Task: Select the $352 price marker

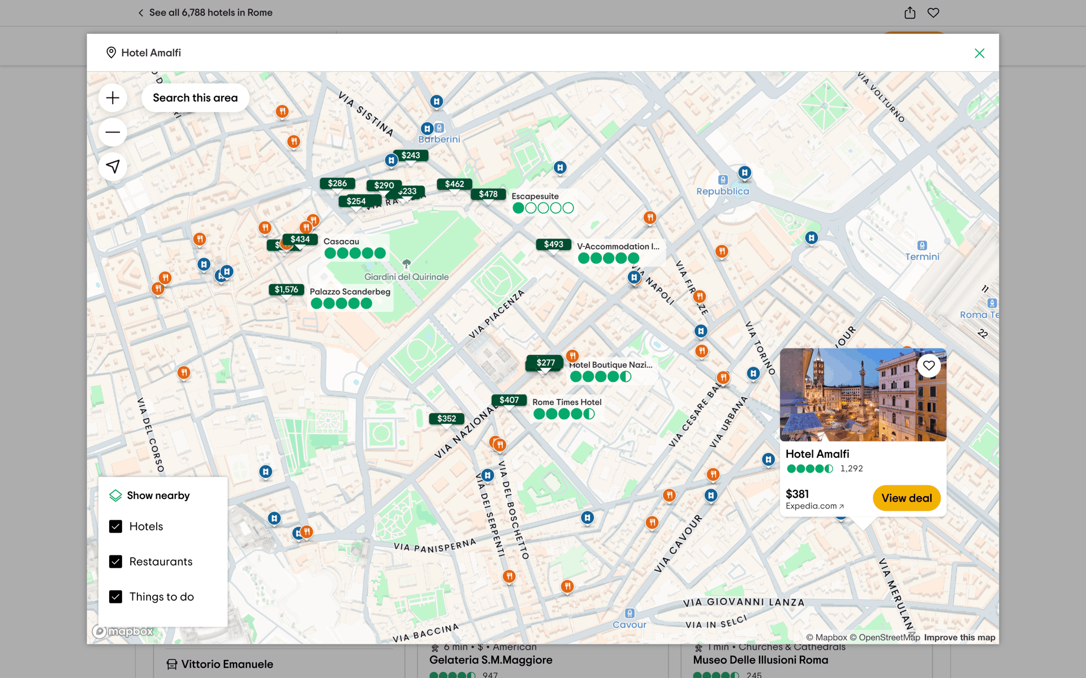Action: pos(447,419)
